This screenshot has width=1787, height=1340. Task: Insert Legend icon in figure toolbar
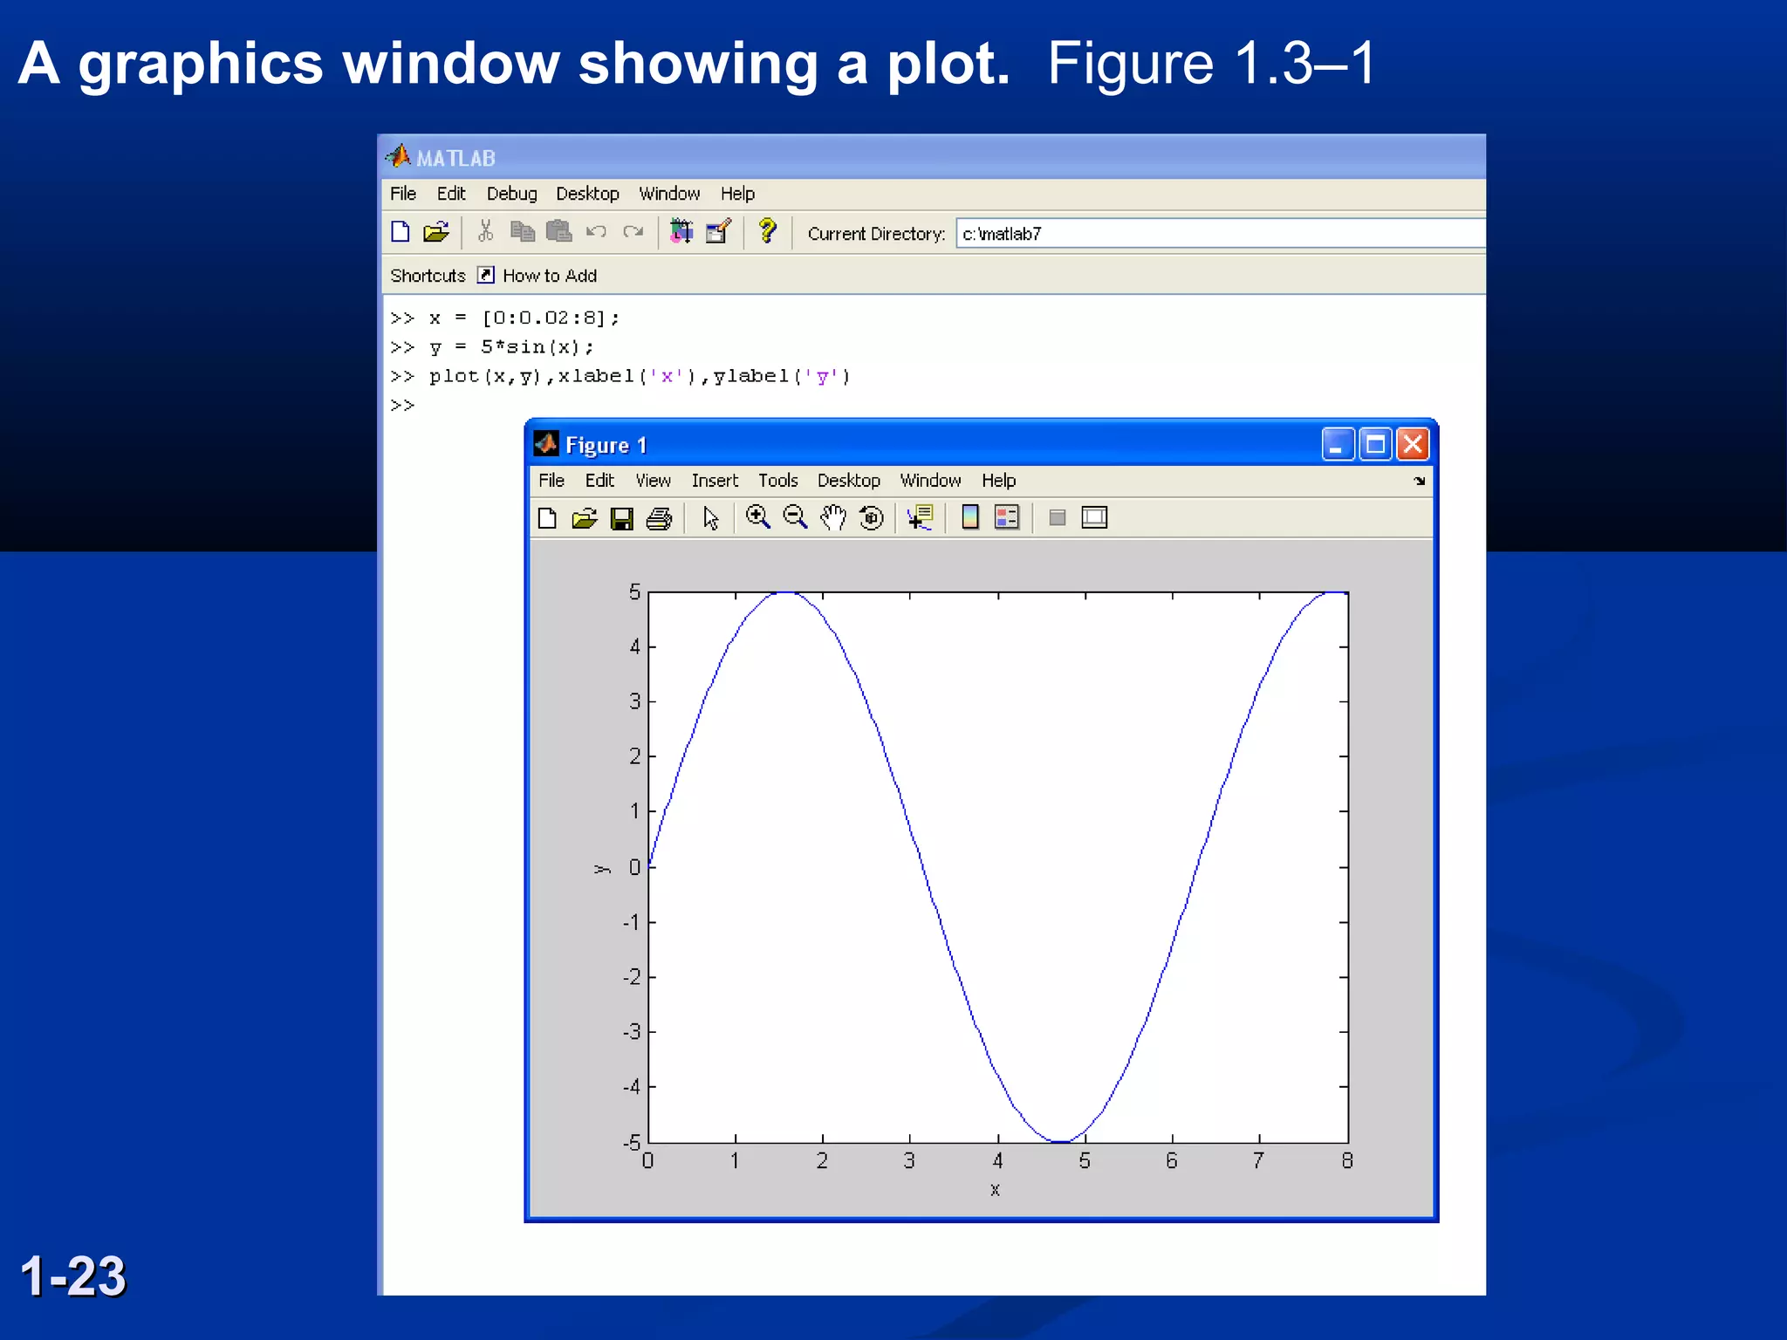1007,518
